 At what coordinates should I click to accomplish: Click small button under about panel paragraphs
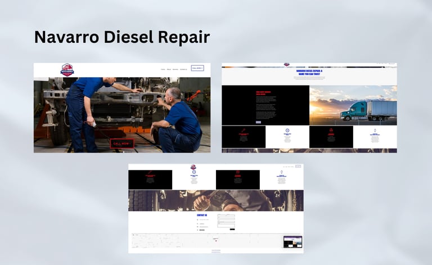[258, 122]
